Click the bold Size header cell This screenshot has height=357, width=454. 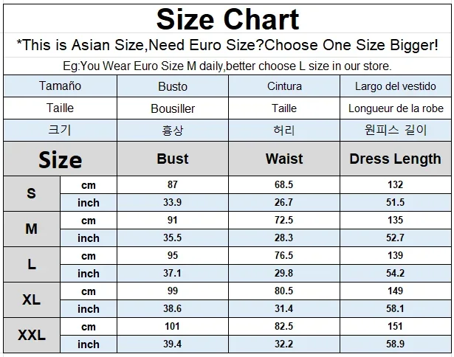(x=61, y=159)
